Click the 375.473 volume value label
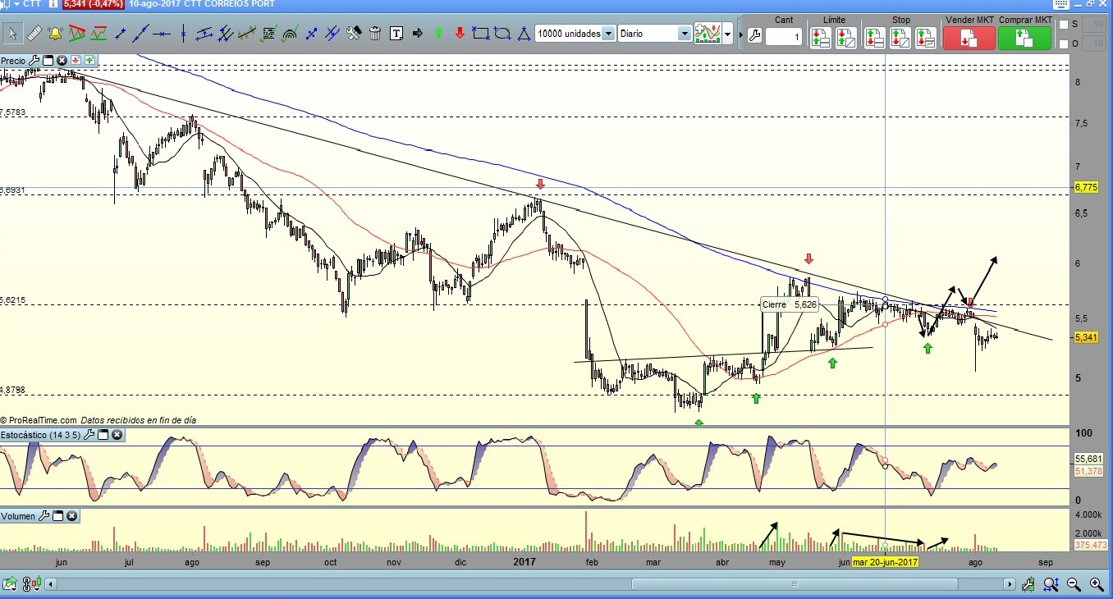Screen dimensions: 1113x599 click(1090, 545)
